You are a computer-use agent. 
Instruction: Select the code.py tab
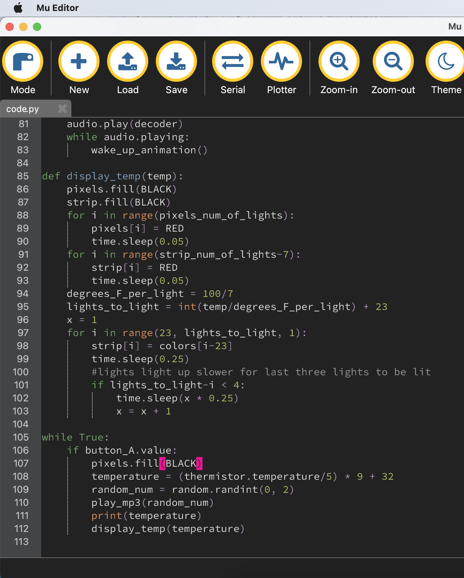[36, 109]
